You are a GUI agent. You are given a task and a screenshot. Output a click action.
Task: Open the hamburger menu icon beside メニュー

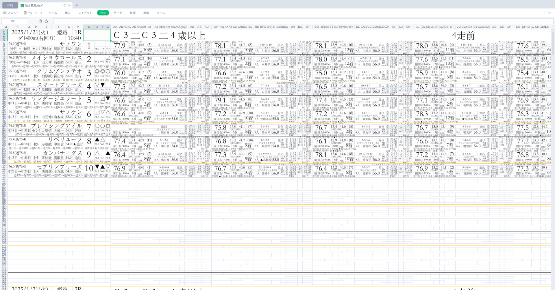pos(5,13)
